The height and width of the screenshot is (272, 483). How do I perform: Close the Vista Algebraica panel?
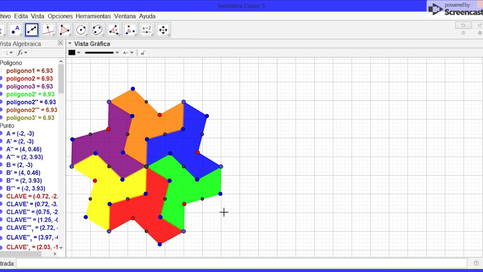click(60, 43)
